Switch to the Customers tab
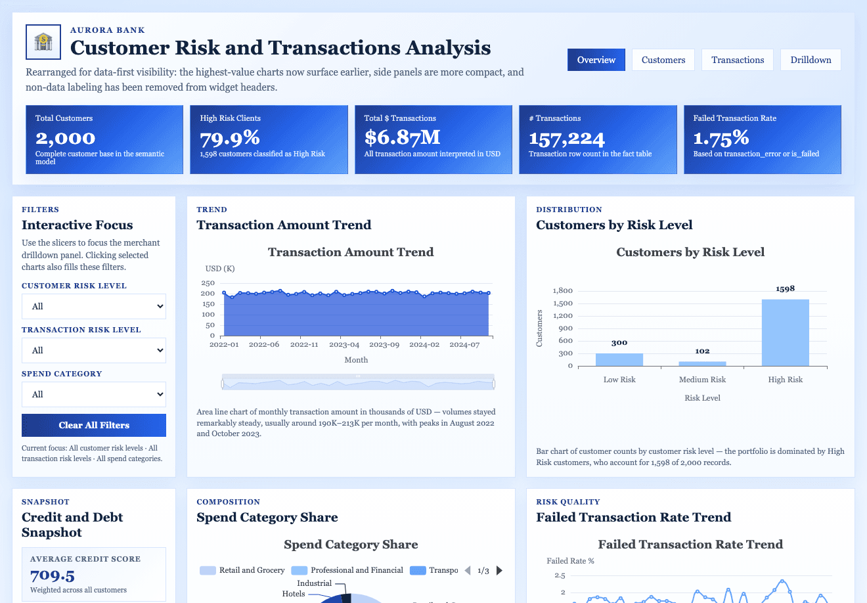867x603 pixels. 663,60
